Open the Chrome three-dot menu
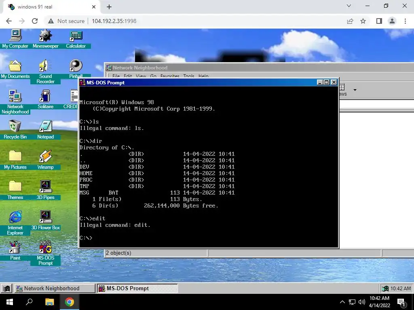This screenshot has width=414, height=310. point(405,21)
